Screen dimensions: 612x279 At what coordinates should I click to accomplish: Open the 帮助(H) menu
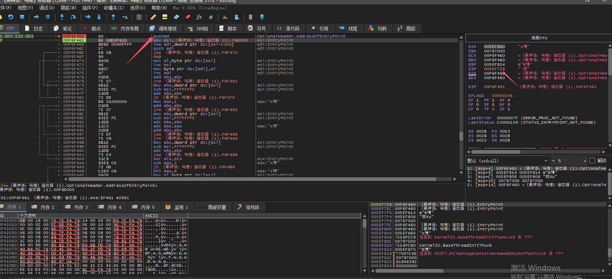[159, 8]
